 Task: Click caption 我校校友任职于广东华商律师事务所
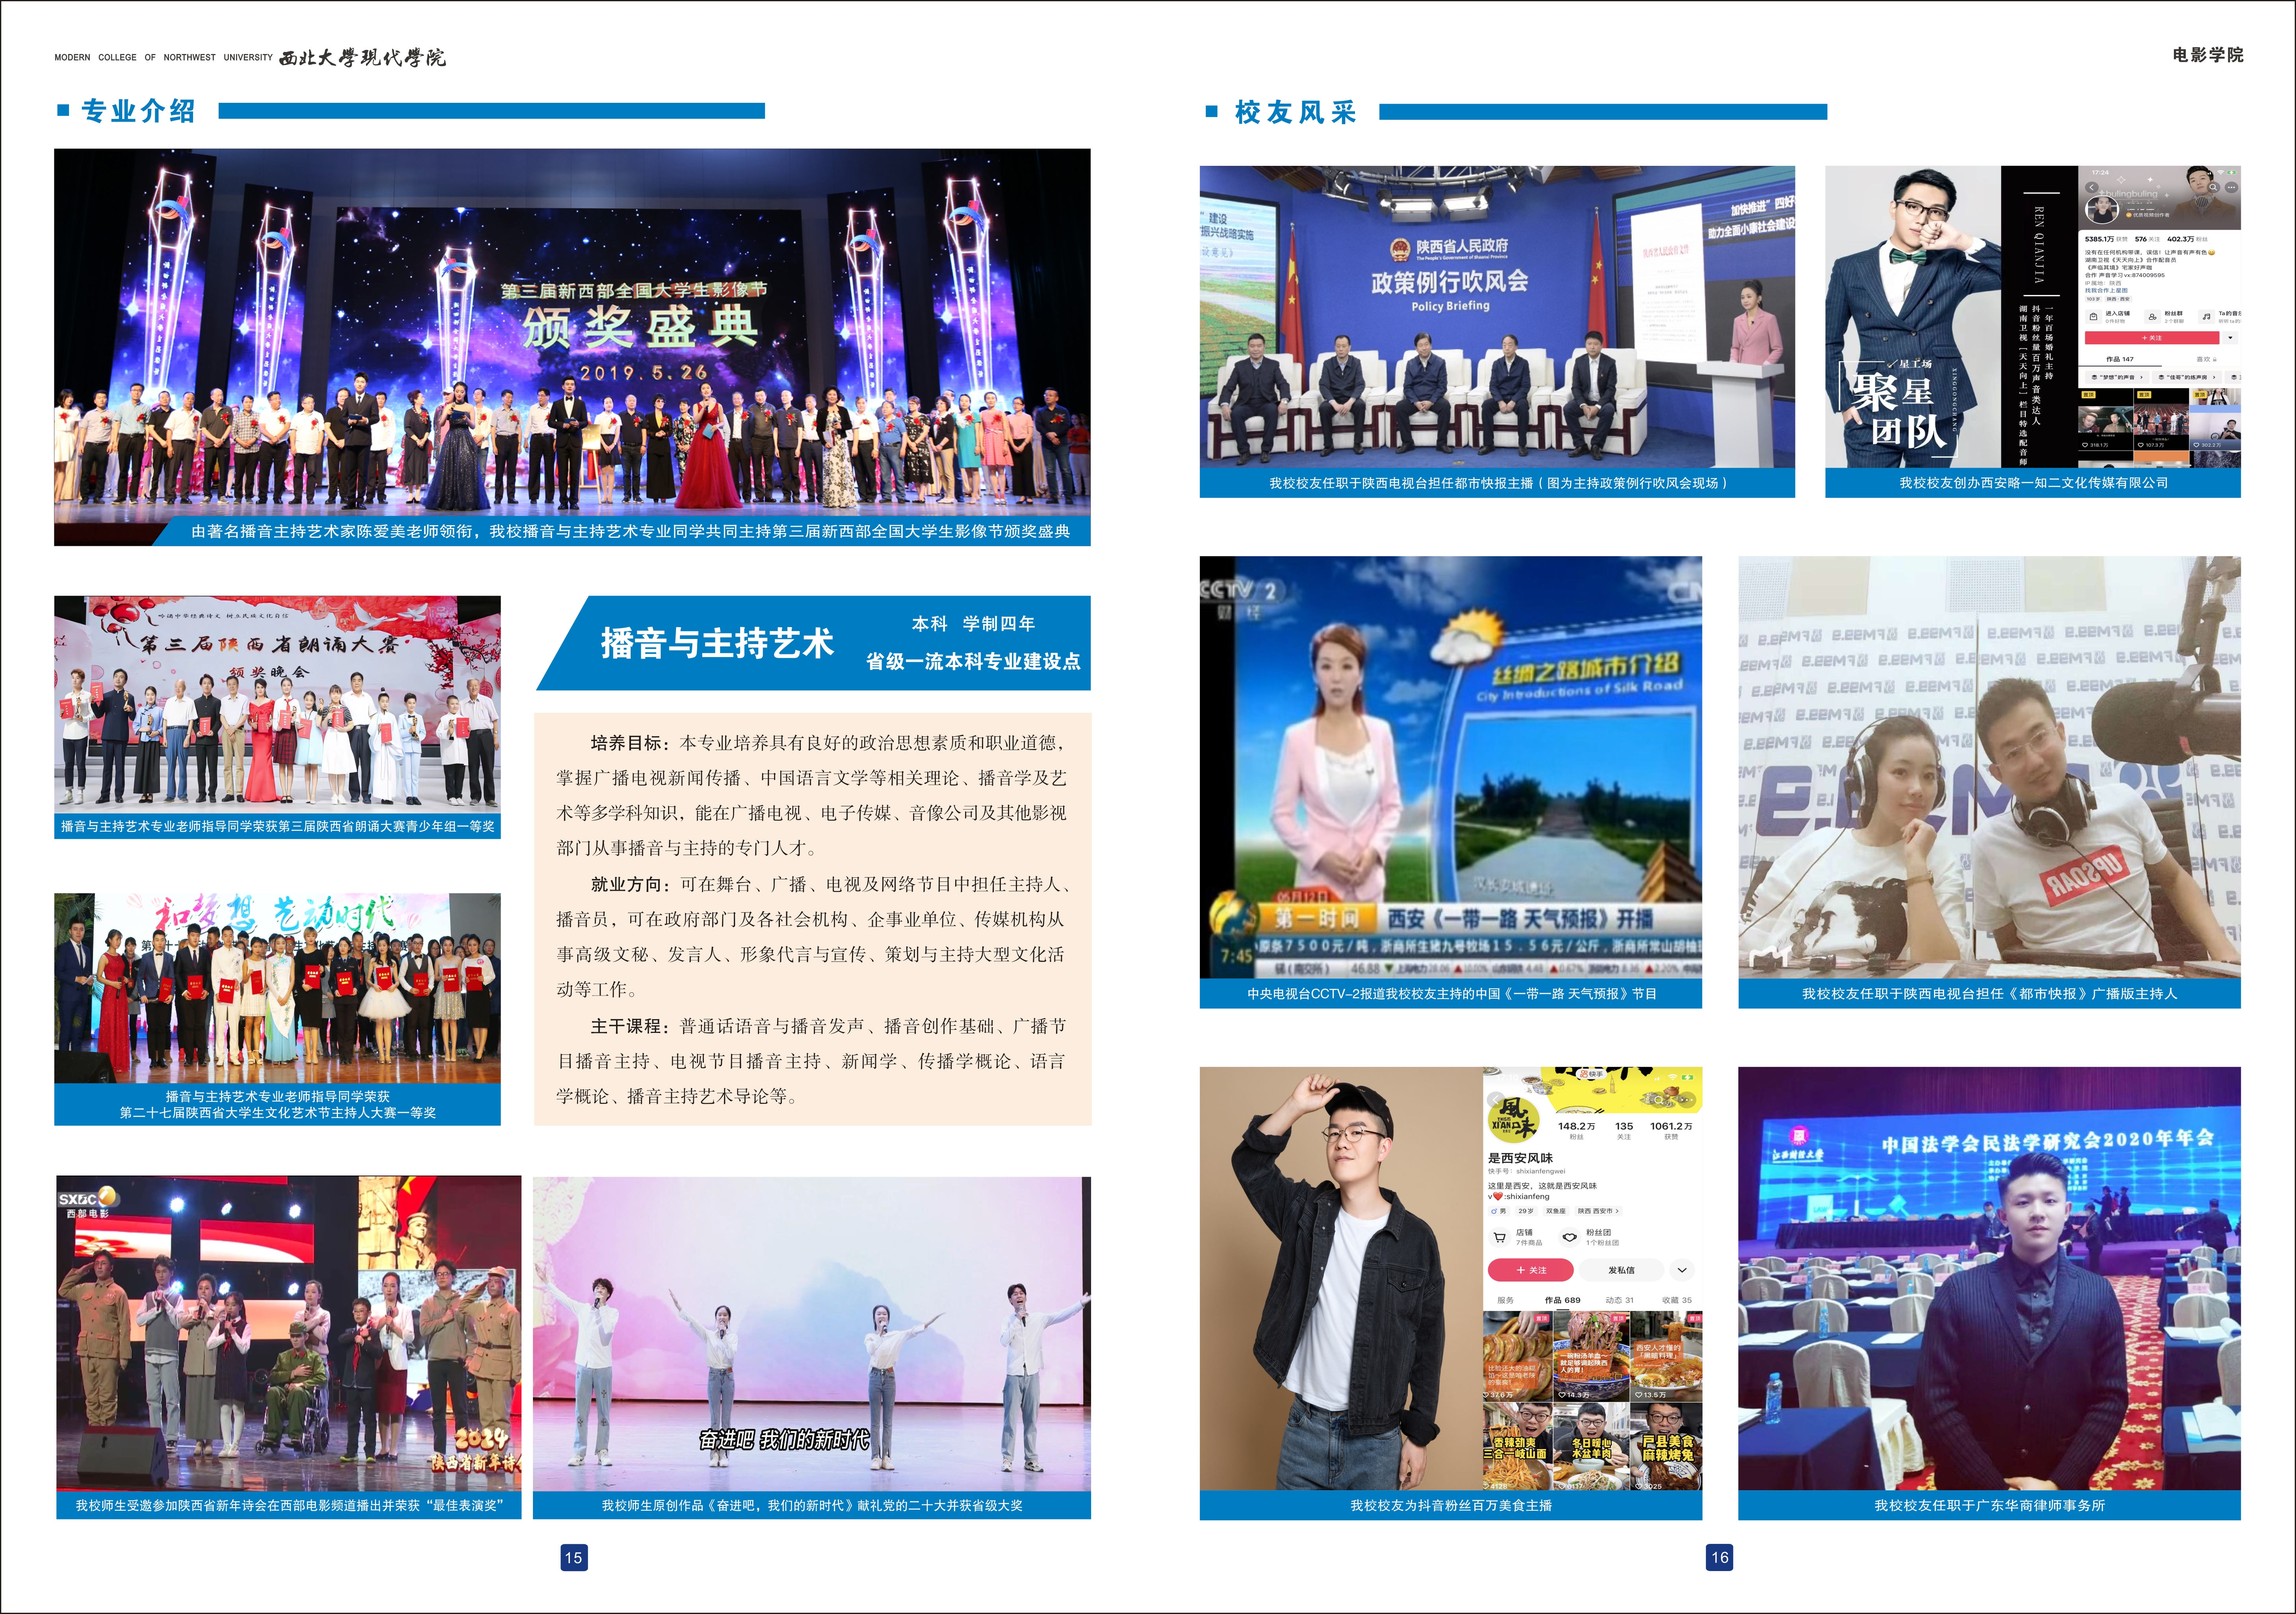point(1990,1505)
